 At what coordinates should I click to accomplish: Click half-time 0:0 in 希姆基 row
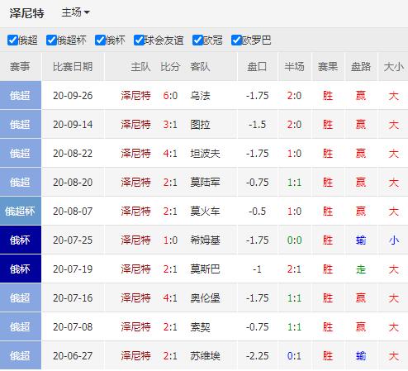[294, 240]
